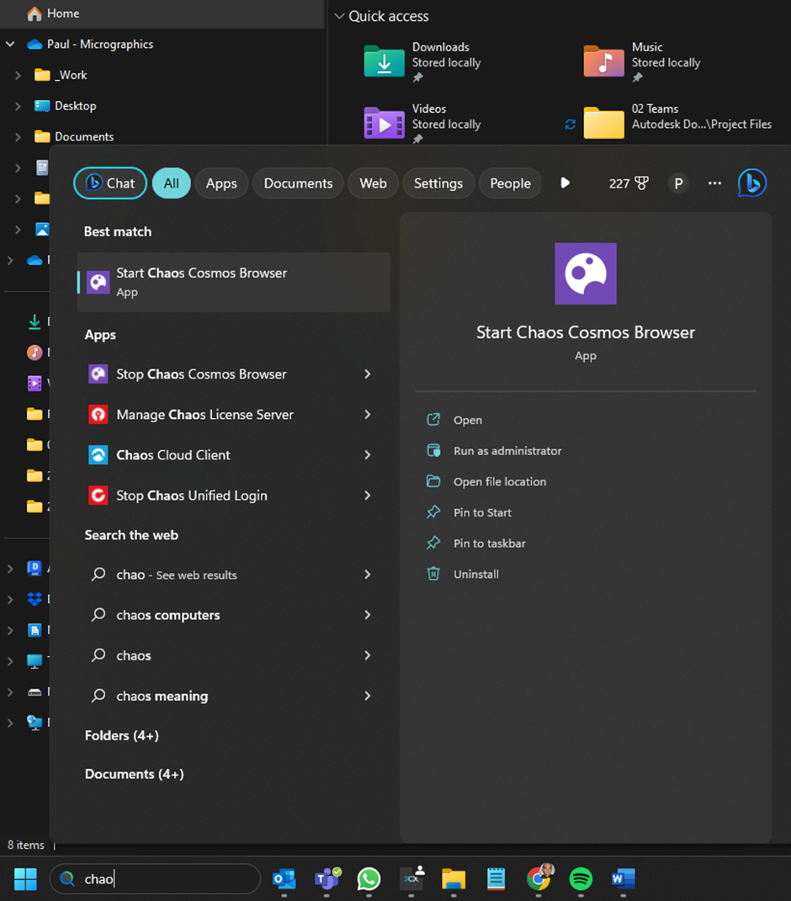791x901 pixels.
Task: Open Microsoft Teams from the taskbar
Action: click(x=327, y=878)
